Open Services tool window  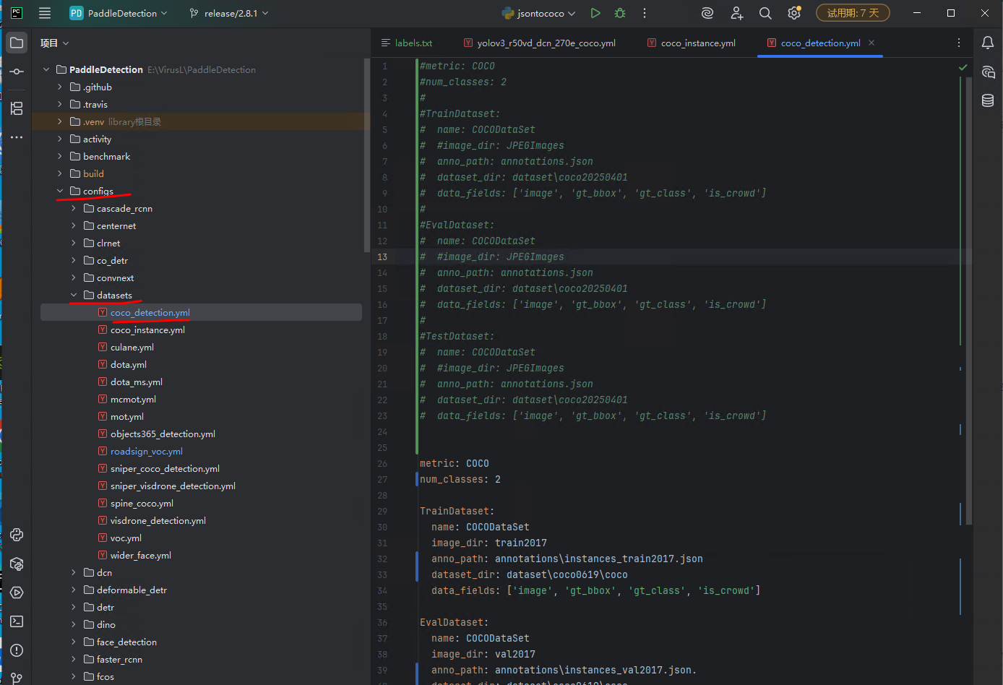[x=17, y=593]
